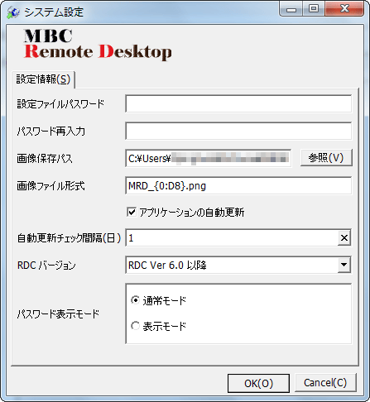Open the RDC バージョン dropdown arrow
Screen dimensions: 370x402
click(x=344, y=265)
